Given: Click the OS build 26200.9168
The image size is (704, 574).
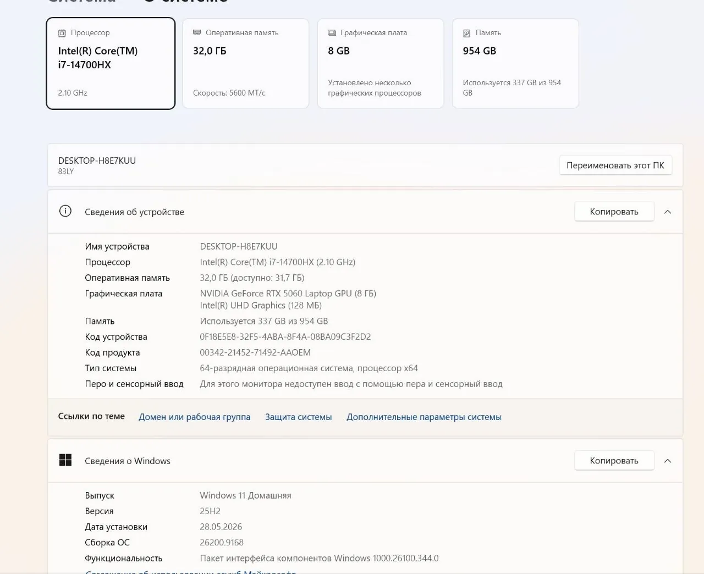Looking at the screenshot, I should click(x=222, y=543).
